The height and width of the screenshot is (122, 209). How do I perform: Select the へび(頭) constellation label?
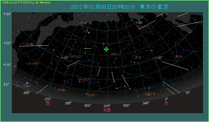(x=61, y=90)
